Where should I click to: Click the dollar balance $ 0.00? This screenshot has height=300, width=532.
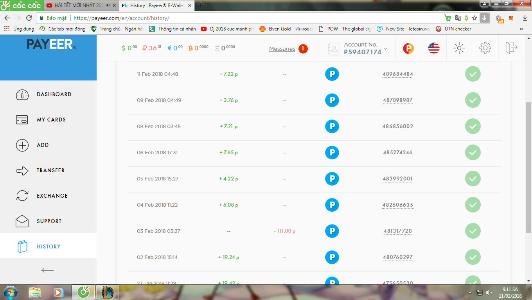pyautogui.click(x=129, y=48)
